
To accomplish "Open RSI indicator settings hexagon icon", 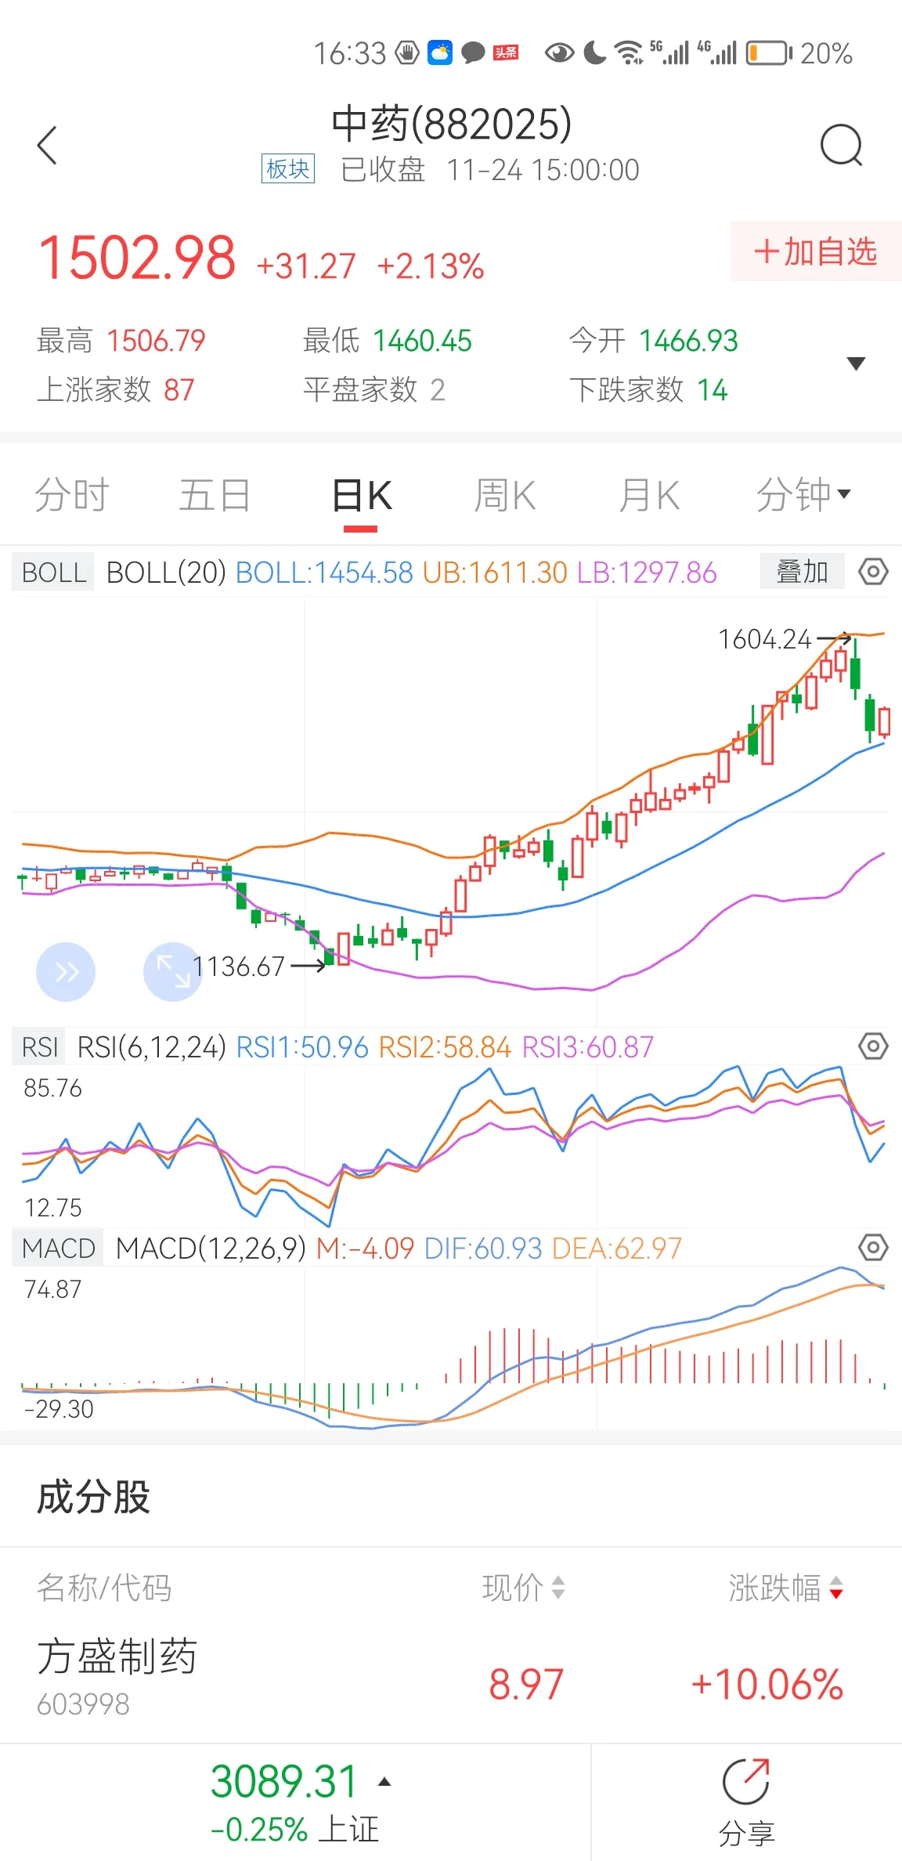I will pos(873,1046).
